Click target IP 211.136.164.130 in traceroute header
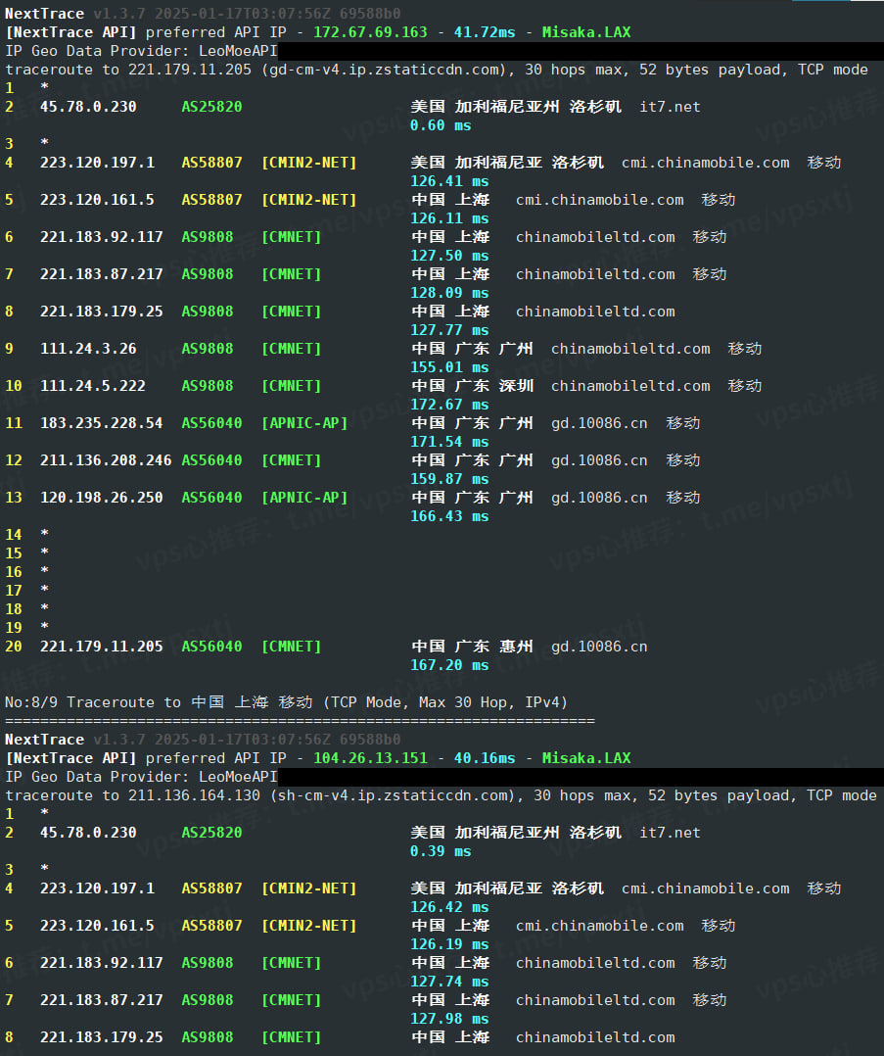 195,795
